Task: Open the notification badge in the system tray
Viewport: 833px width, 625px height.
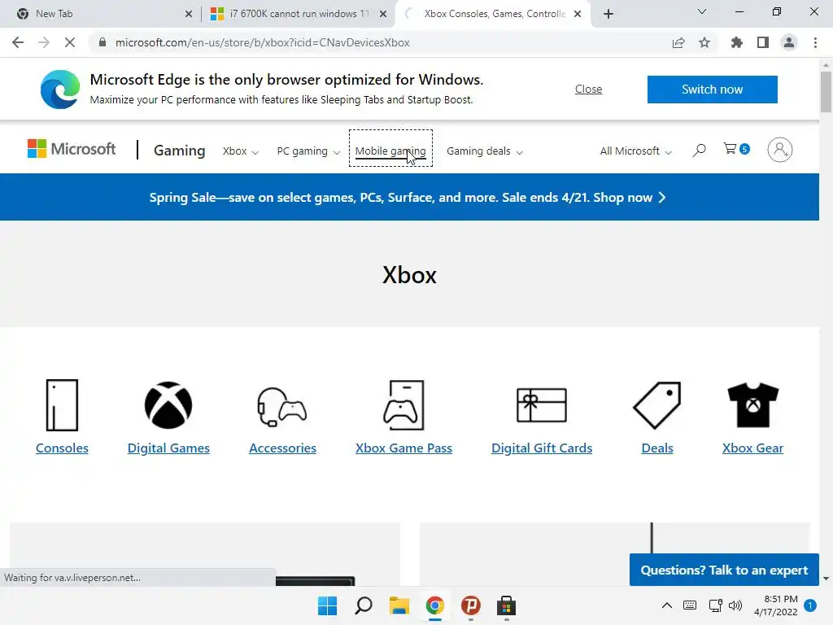Action: (x=810, y=605)
